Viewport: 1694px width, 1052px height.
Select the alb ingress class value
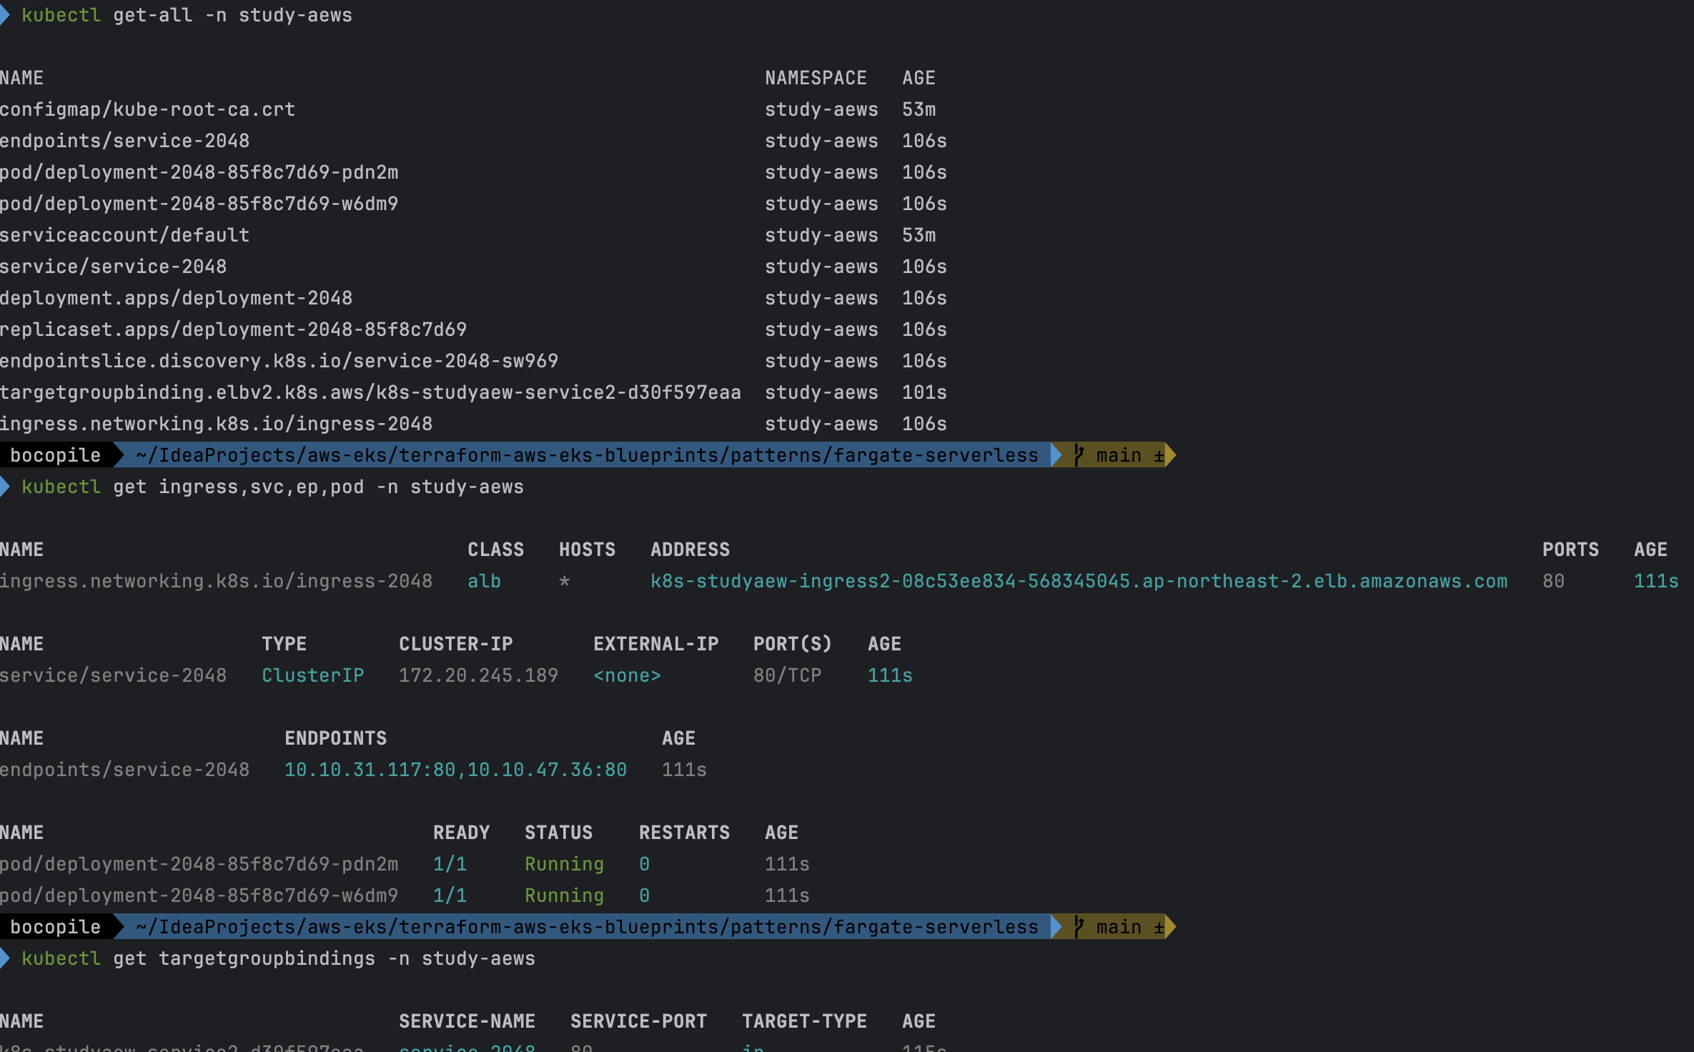point(484,581)
